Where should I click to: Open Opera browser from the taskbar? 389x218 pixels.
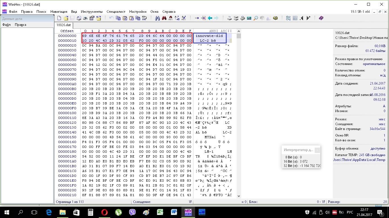tap(104, 212)
